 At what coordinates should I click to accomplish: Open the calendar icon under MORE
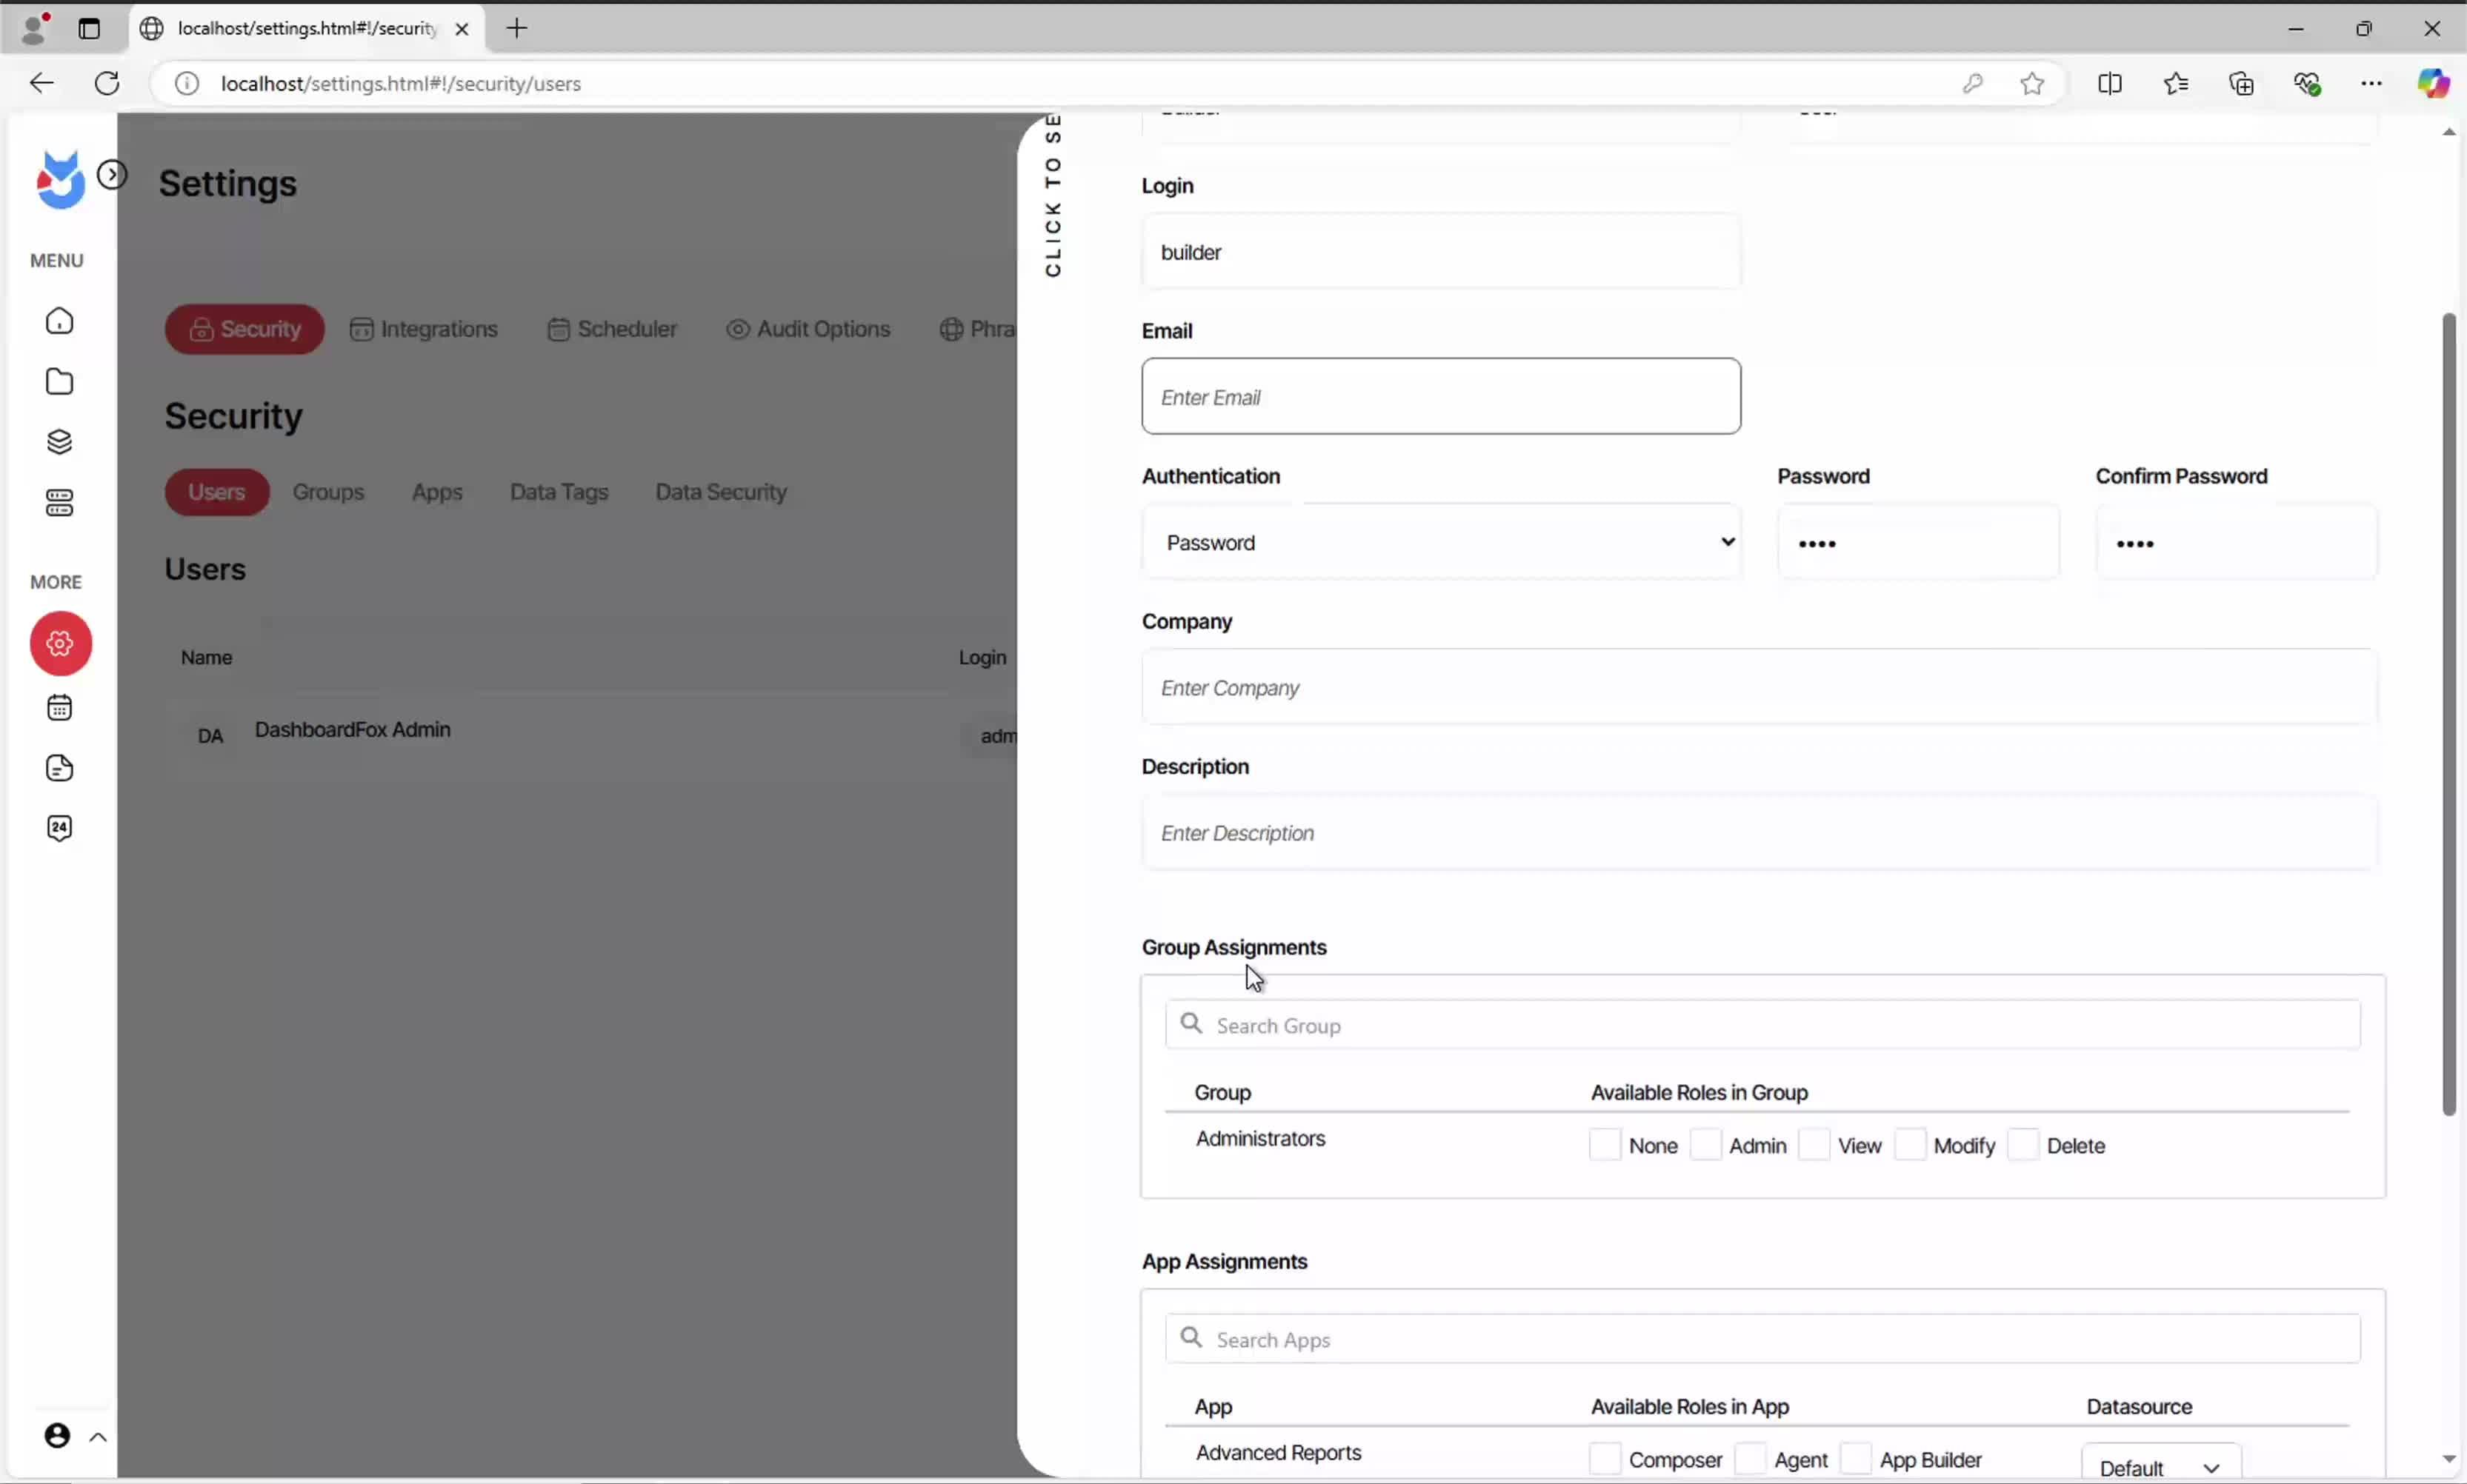coord(60,708)
